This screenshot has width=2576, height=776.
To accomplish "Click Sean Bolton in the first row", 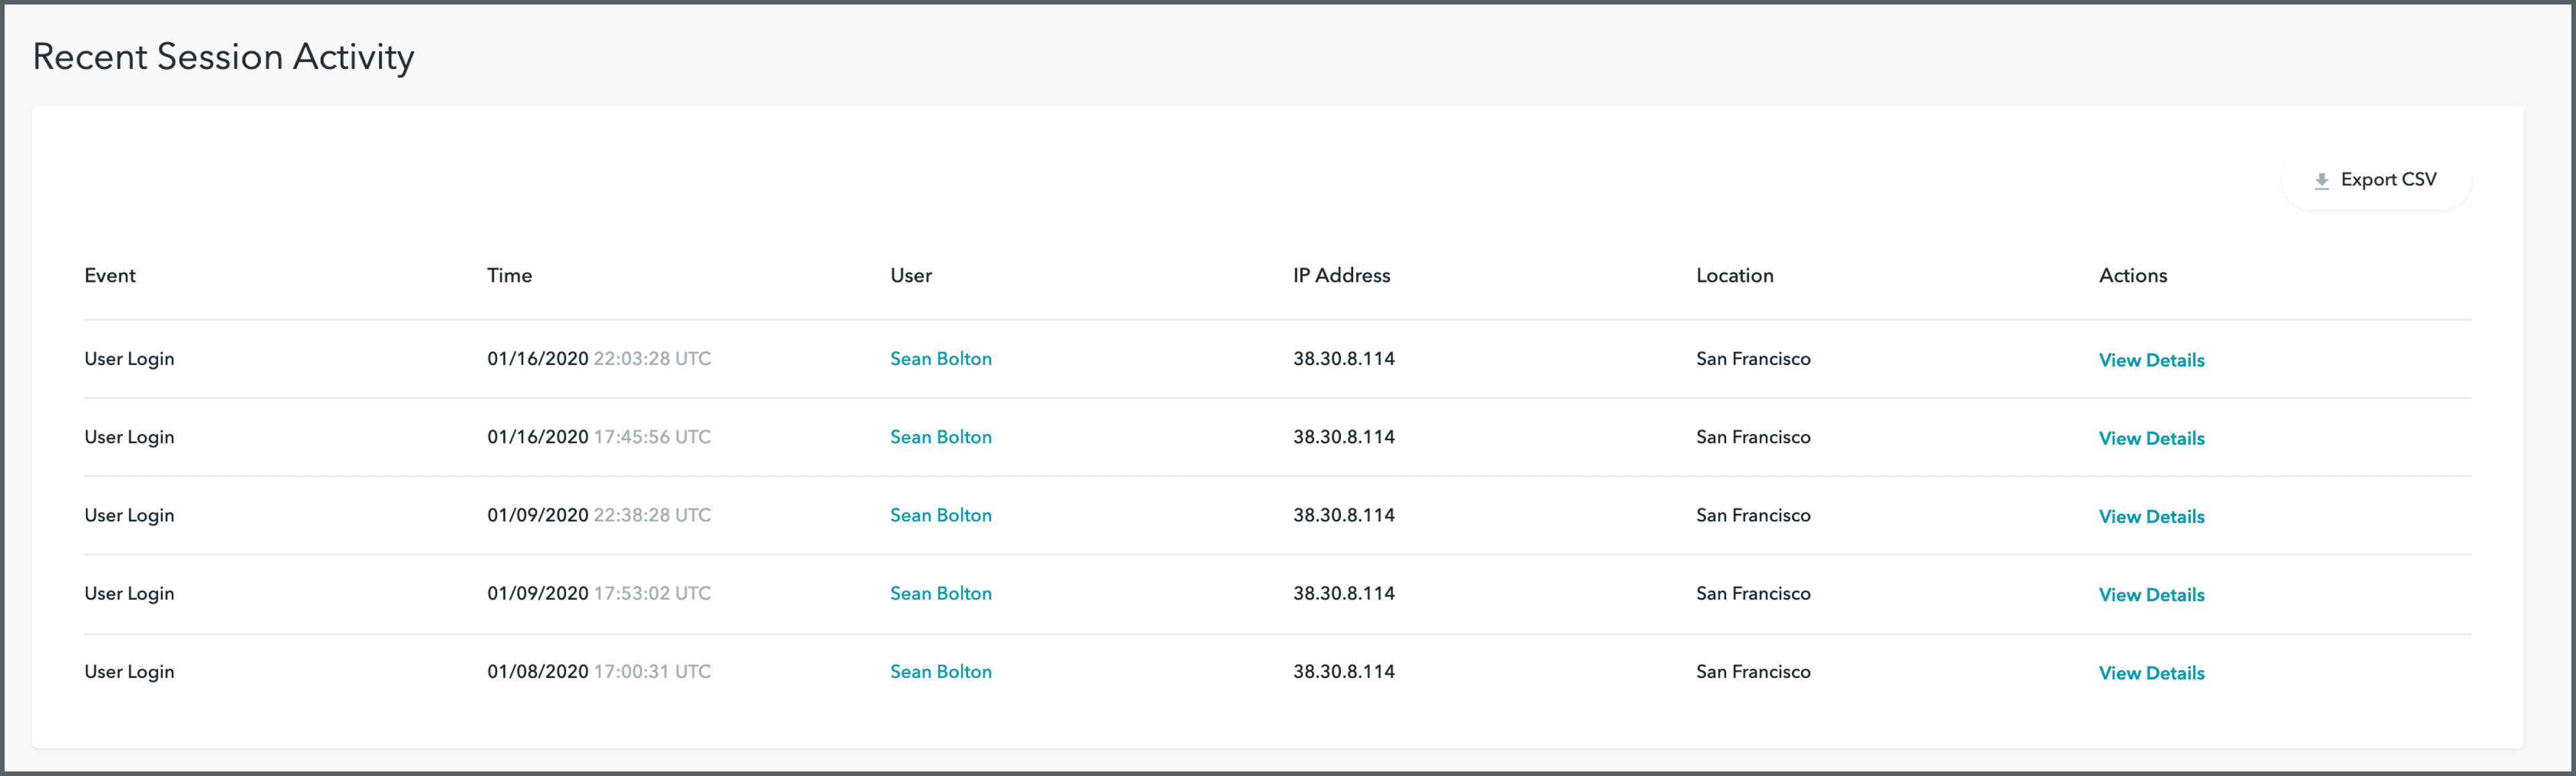I will pyautogui.click(x=940, y=359).
